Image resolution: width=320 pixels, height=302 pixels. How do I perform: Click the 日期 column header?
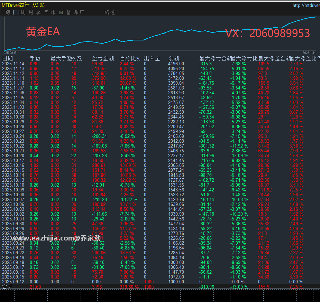point(8,59)
